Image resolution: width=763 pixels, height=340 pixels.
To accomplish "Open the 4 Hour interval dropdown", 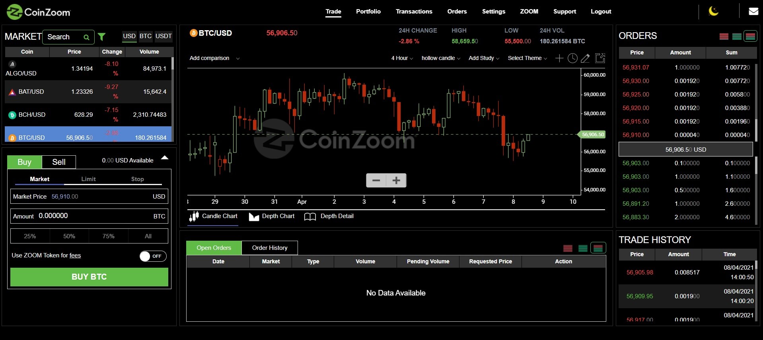I will tap(402, 58).
